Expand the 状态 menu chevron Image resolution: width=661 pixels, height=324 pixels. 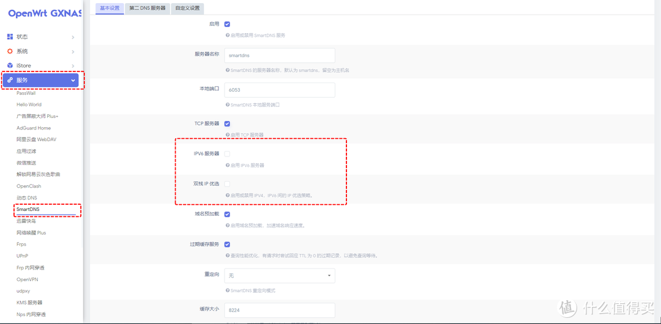[73, 37]
